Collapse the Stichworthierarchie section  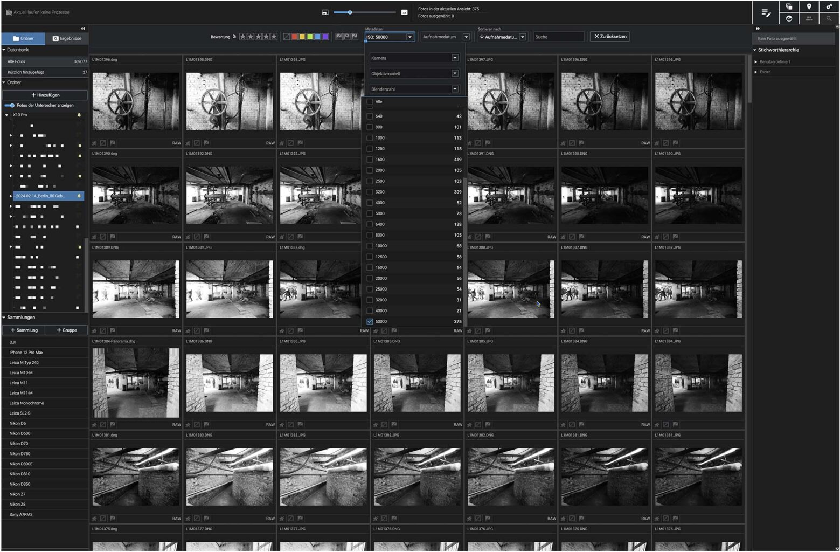[755, 50]
